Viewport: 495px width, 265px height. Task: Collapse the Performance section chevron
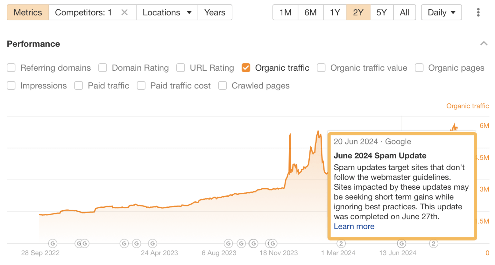point(483,44)
